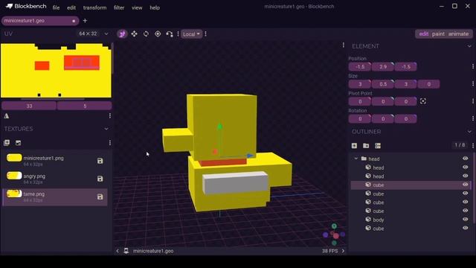Open the three-dot menu right of Local

coord(206,34)
